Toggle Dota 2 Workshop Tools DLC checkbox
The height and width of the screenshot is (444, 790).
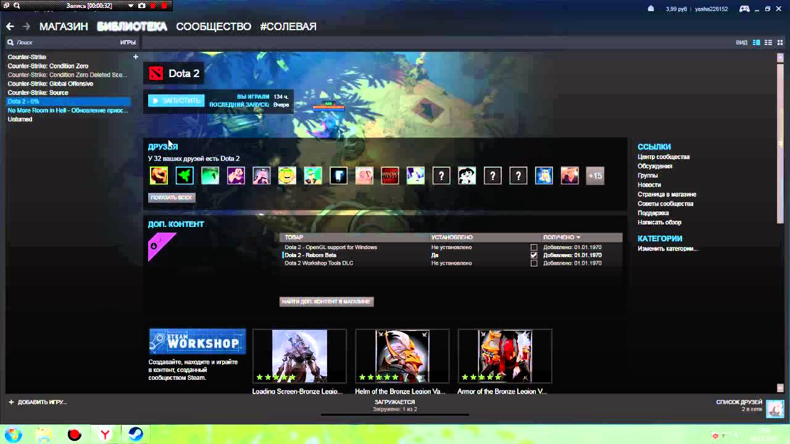(x=534, y=263)
